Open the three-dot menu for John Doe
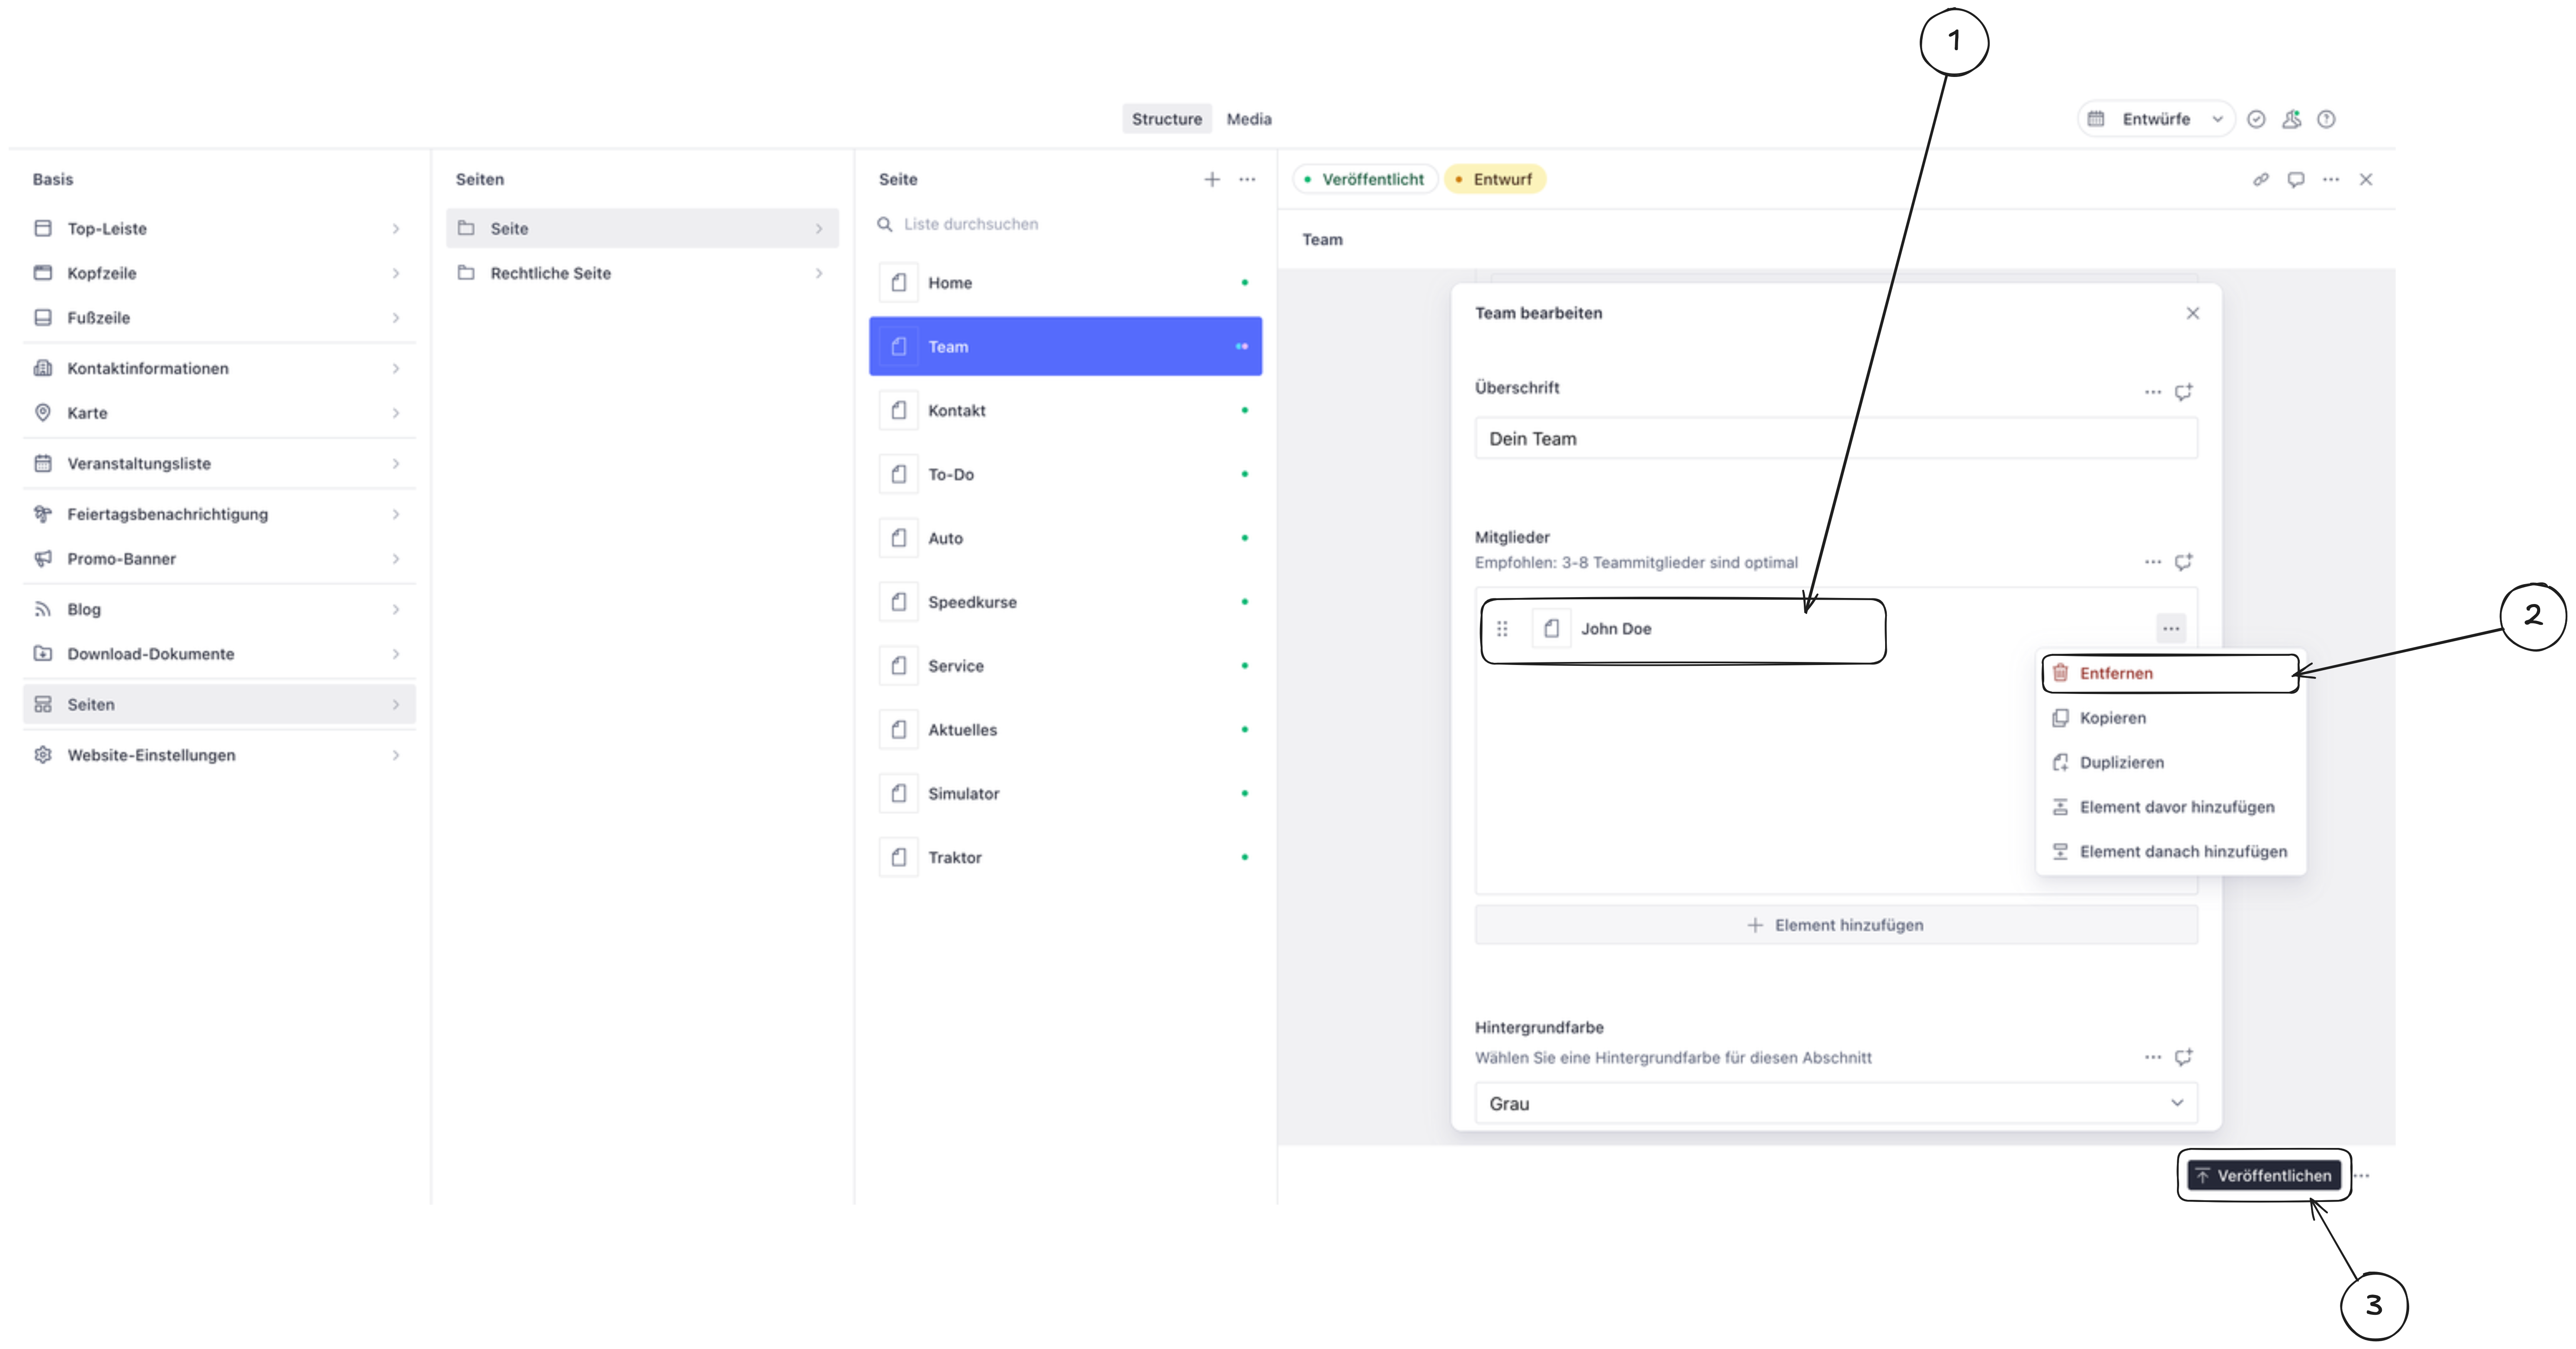The image size is (2576, 1349). point(2170,629)
